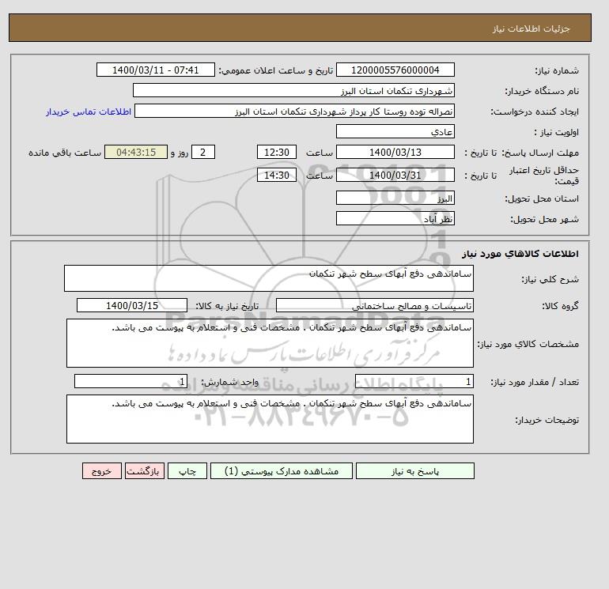The width and height of the screenshot is (609, 589).
Task: Click the announcement date field 1400/03/11 - 07:41
Action: 155,70
